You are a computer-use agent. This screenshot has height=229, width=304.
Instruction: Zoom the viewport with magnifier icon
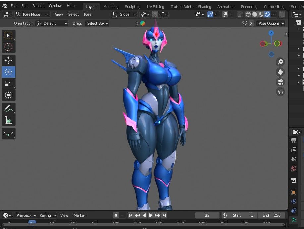[280, 62]
